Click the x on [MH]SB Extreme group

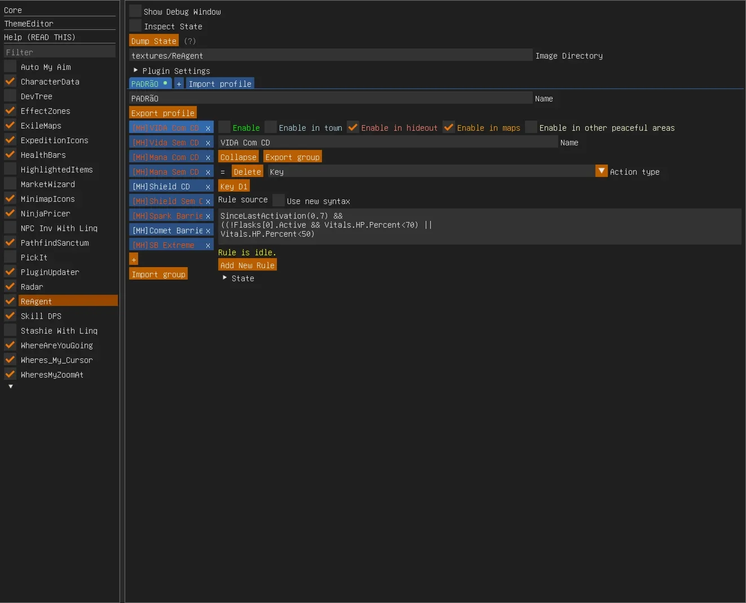pyautogui.click(x=208, y=245)
